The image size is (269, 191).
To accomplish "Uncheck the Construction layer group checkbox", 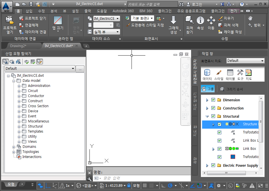I will pyautogui.click(x=213, y=108).
